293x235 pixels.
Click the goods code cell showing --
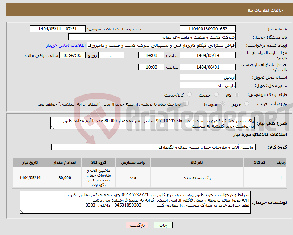[260, 178]
